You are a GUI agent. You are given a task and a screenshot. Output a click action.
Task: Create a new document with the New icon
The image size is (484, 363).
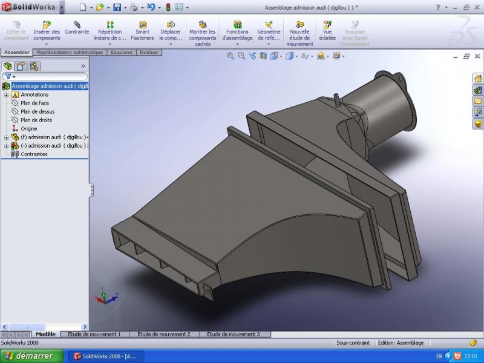tap(83, 7)
